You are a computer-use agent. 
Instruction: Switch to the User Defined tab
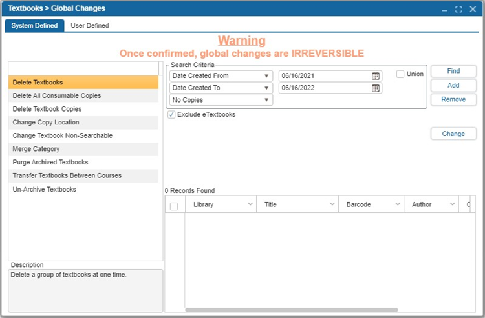(x=90, y=26)
